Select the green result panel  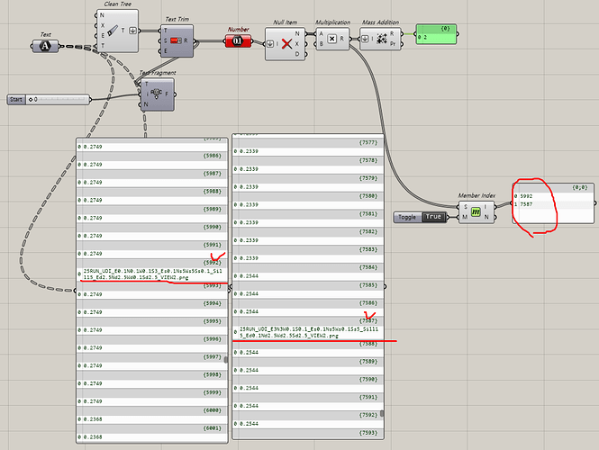436,34
